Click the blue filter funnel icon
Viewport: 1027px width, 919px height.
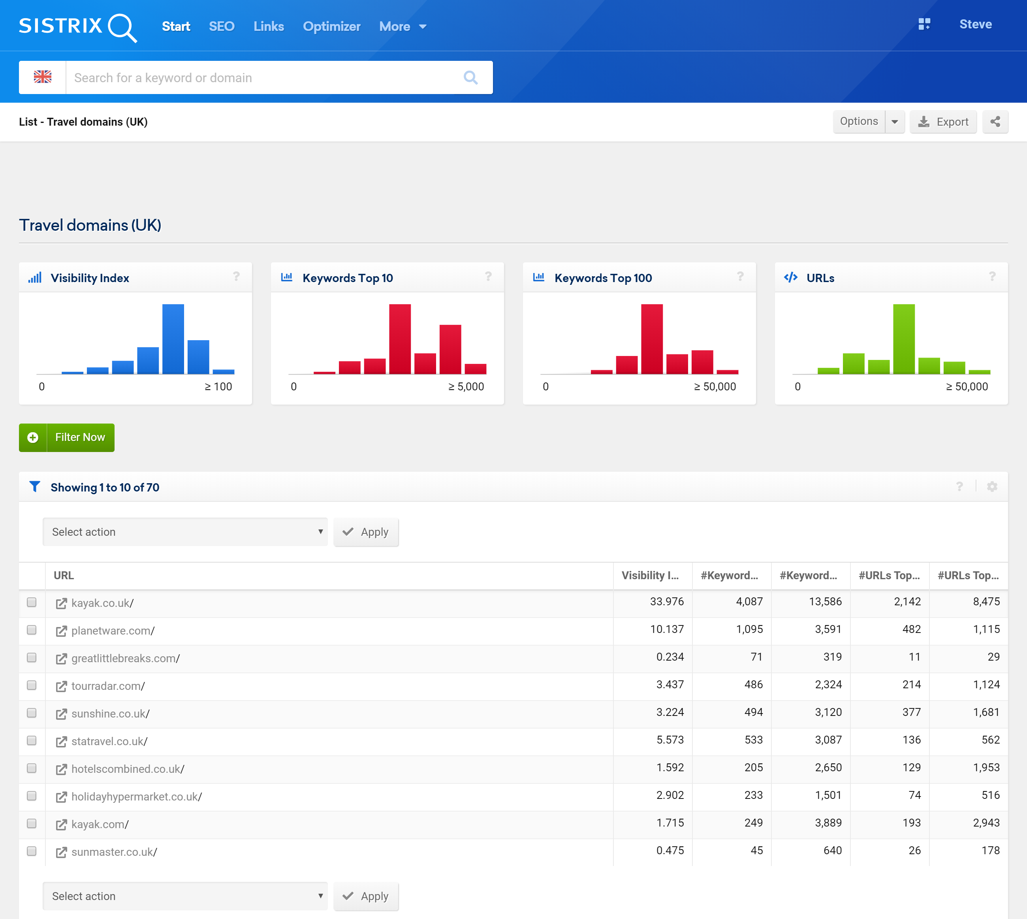[34, 486]
